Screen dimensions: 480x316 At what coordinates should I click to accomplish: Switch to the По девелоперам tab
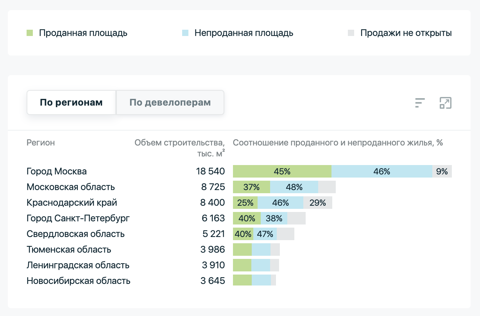(x=170, y=103)
